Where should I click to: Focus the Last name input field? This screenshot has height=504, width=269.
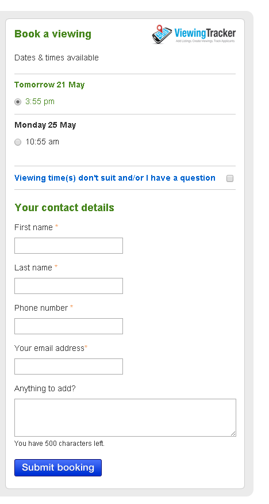click(69, 286)
